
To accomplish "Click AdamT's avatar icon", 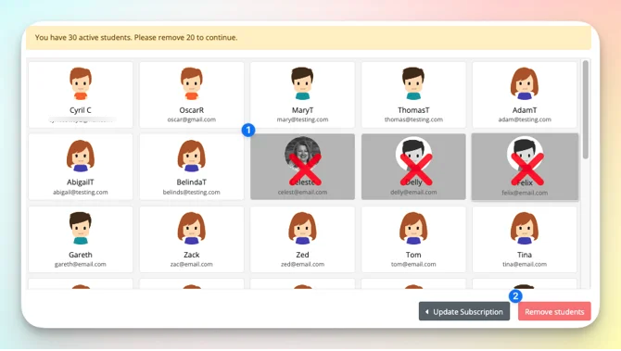I will click(x=525, y=83).
